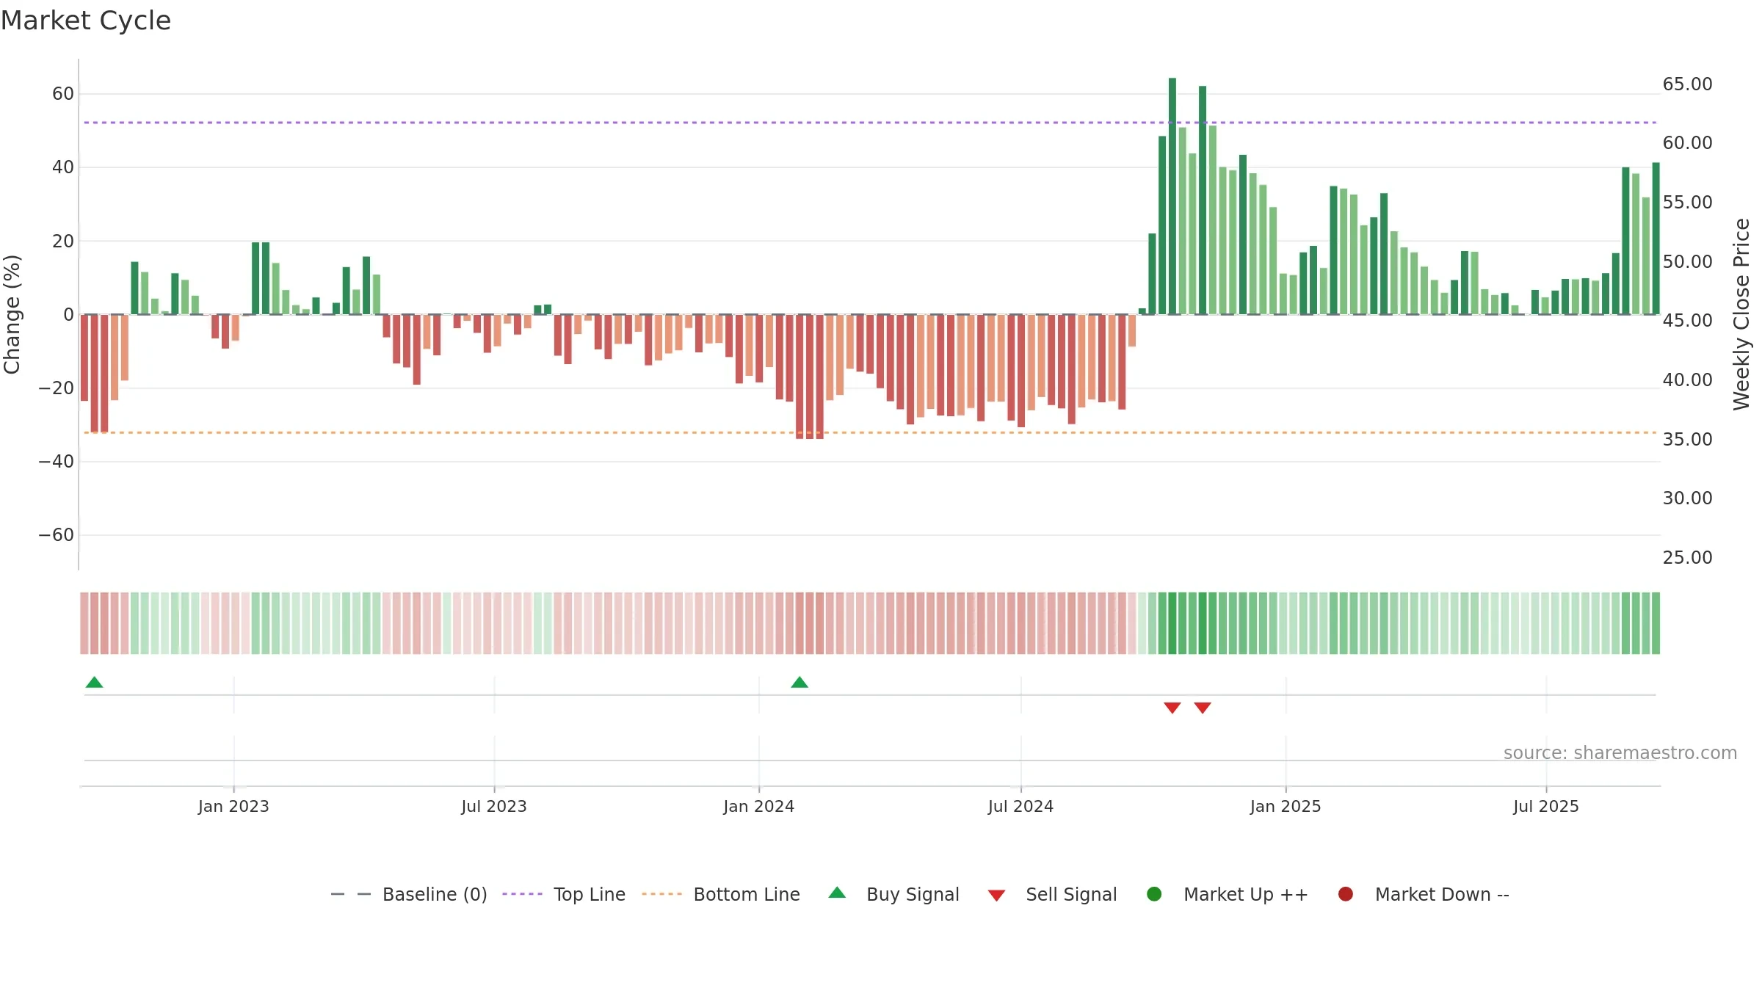Screen dimensions: 1762x991
Task: Toggle the Buy Signal legend entry
Action: click(x=893, y=894)
